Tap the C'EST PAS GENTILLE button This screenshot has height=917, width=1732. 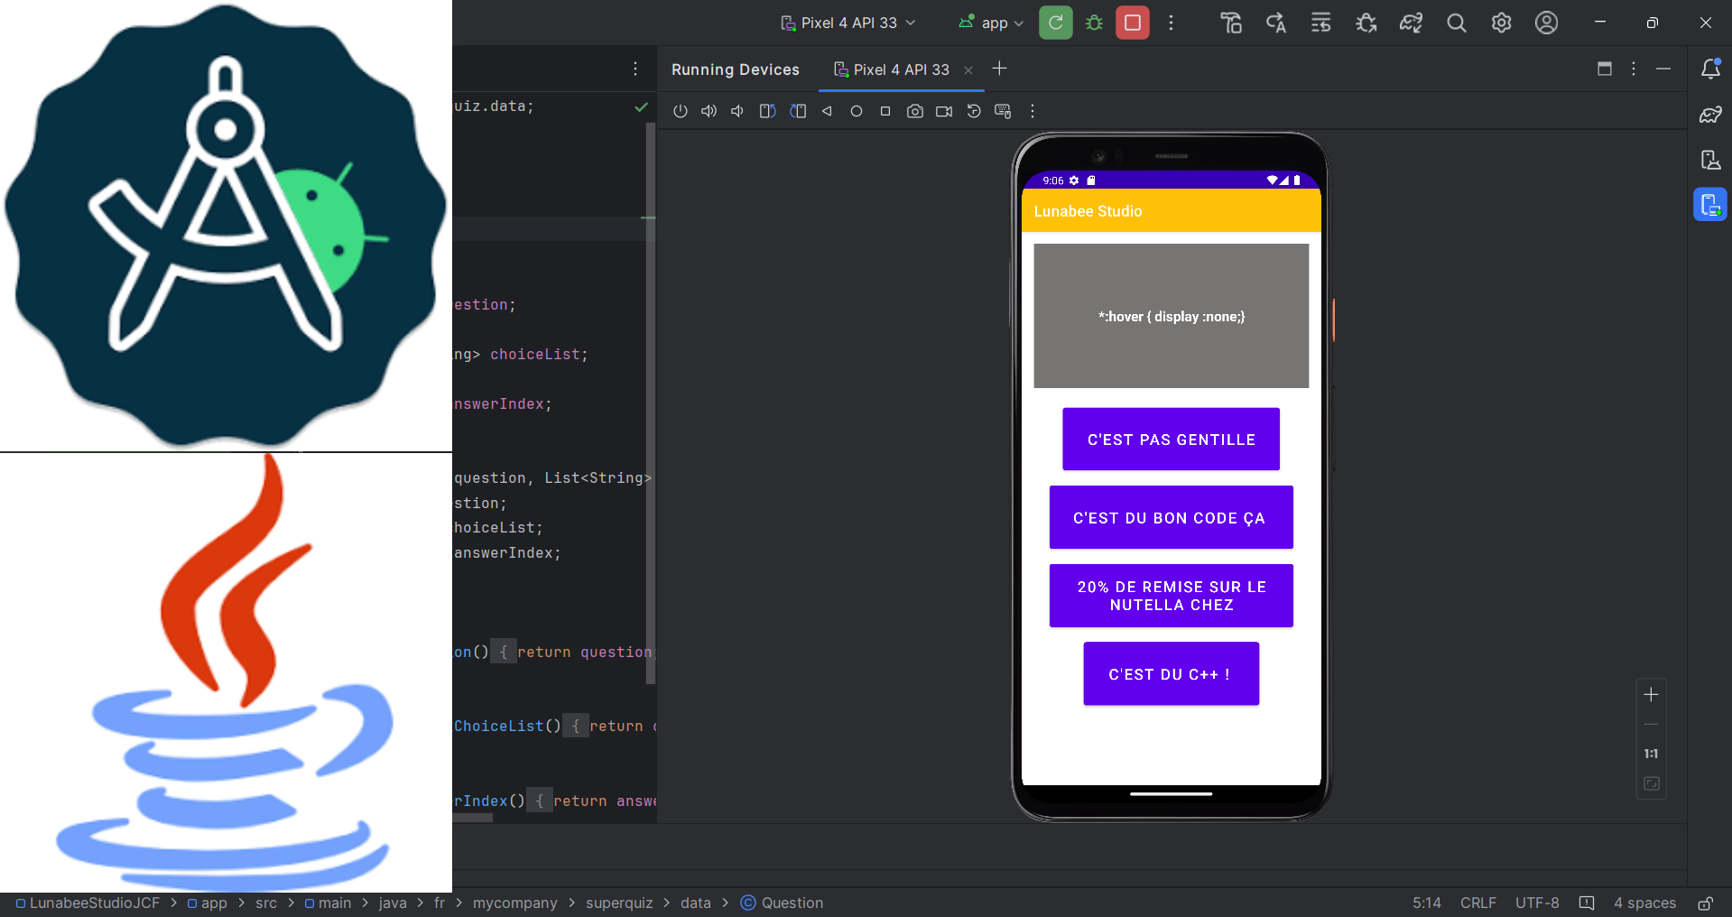point(1171,440)
